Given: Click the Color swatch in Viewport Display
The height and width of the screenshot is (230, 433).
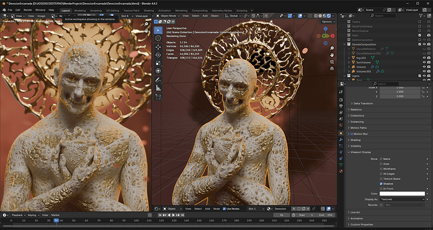Looking at the screenshot, I should 402,194.
